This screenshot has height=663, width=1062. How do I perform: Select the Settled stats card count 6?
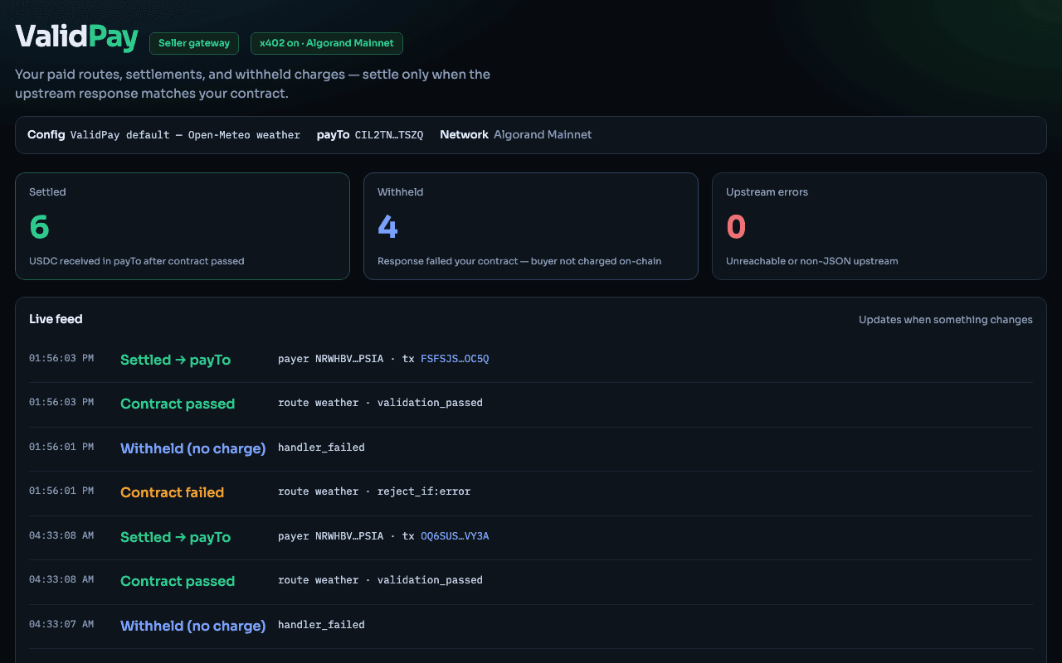point(39,227)
